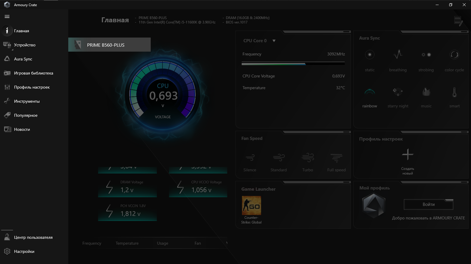The image size is (471, 264).
Task: Click the profile avatar logo
Action: (x=374, y=205)
